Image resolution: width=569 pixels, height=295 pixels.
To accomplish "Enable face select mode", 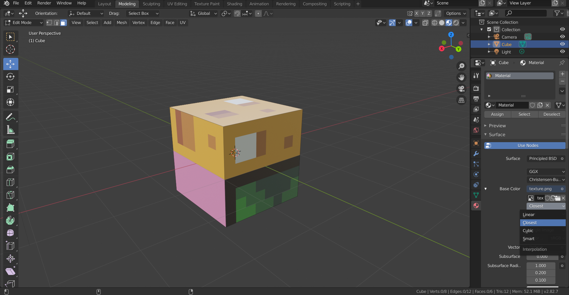I will pos(63,23).
